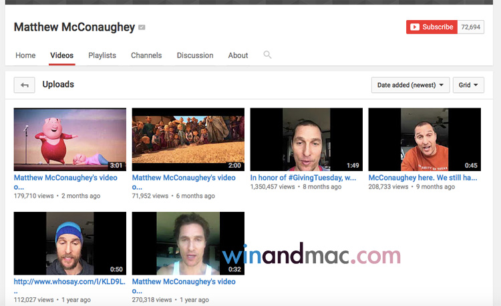Open the 0:32 video thumbnail
Screen dimensions: 501x306
coord(188,243)
